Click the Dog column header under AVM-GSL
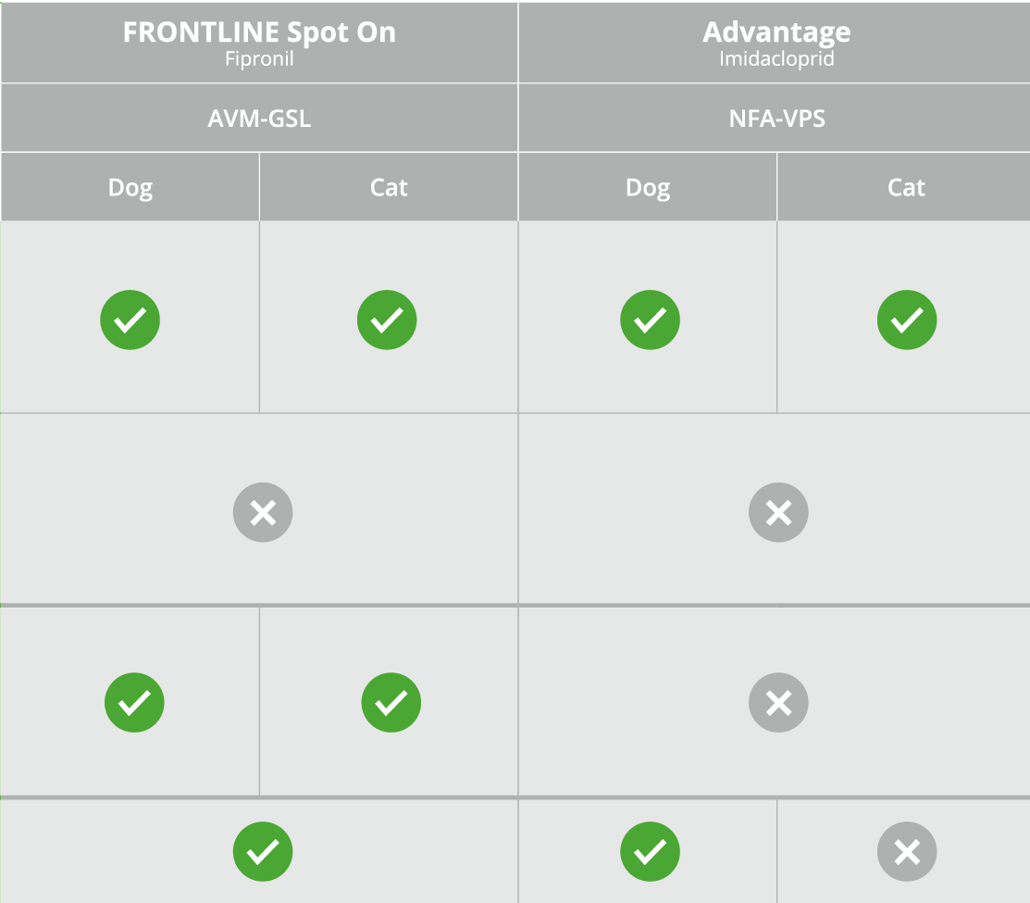Screen dimensions: 1030x903 point(130,188)
